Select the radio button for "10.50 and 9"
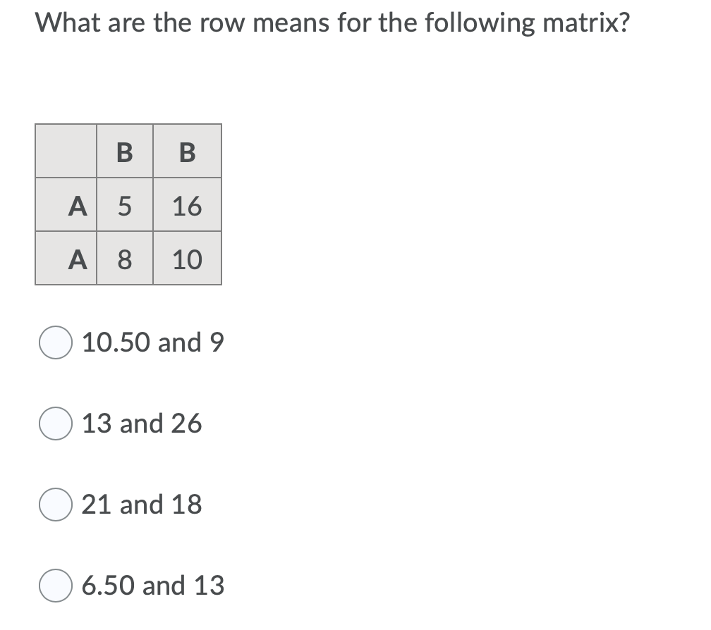The width and height of the screenshot is (711, 630). tap(56, 343)
